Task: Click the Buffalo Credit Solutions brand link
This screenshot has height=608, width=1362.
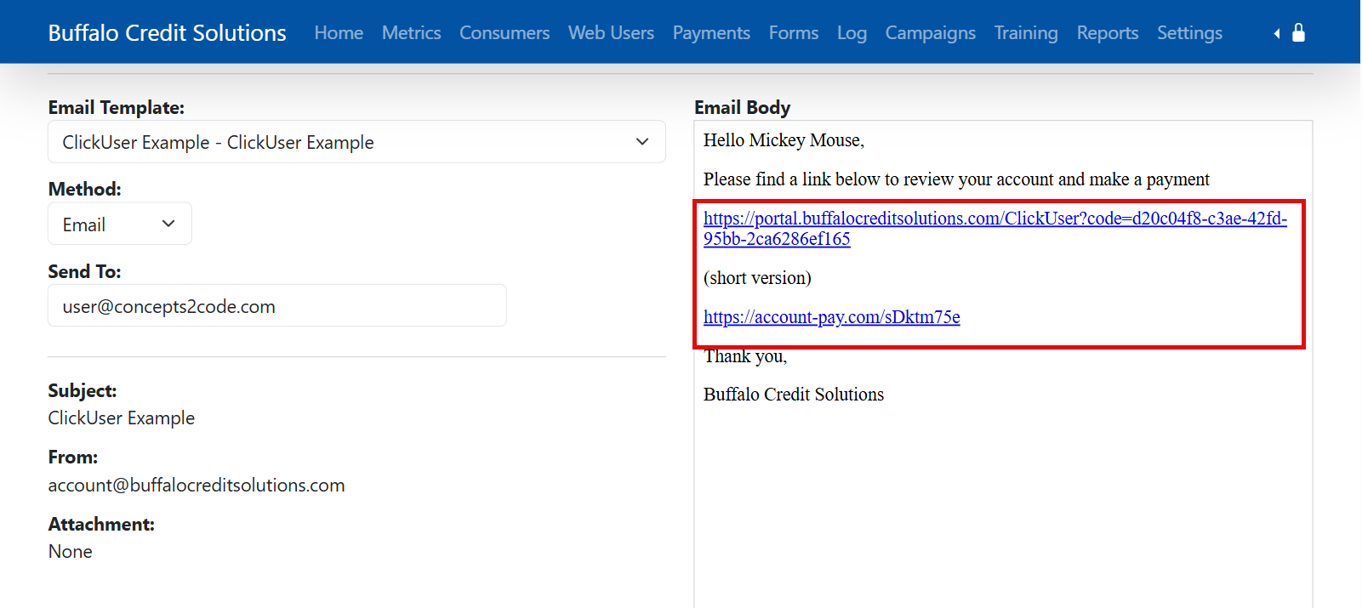Action: coord(168,33)
